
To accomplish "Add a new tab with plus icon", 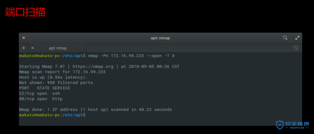I will [24, 48].
